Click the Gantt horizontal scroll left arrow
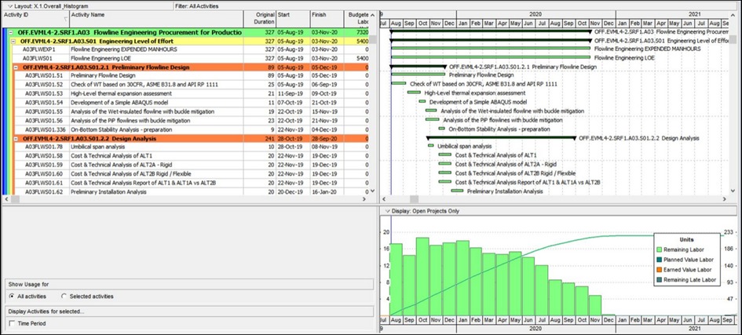742x335 pixels. click(x=384, y=199)
